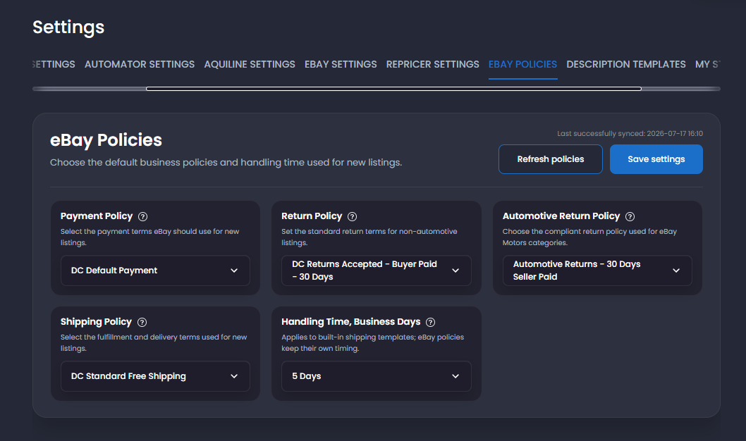Viewport: 746px width, 441px height.
Task: Open Shipping Policy help icon
Action: click(142, 322)
